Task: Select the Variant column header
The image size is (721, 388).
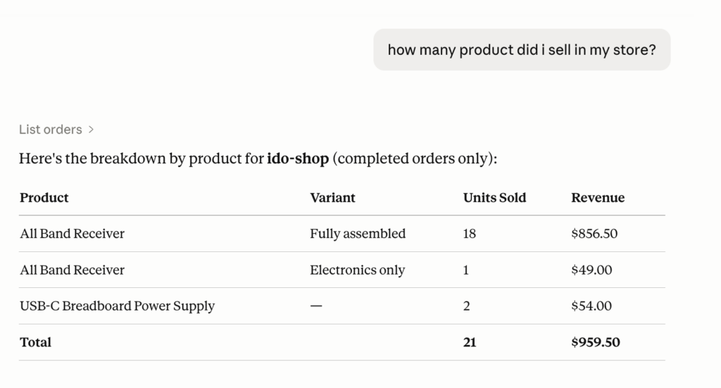Action: tap(332, 198)
